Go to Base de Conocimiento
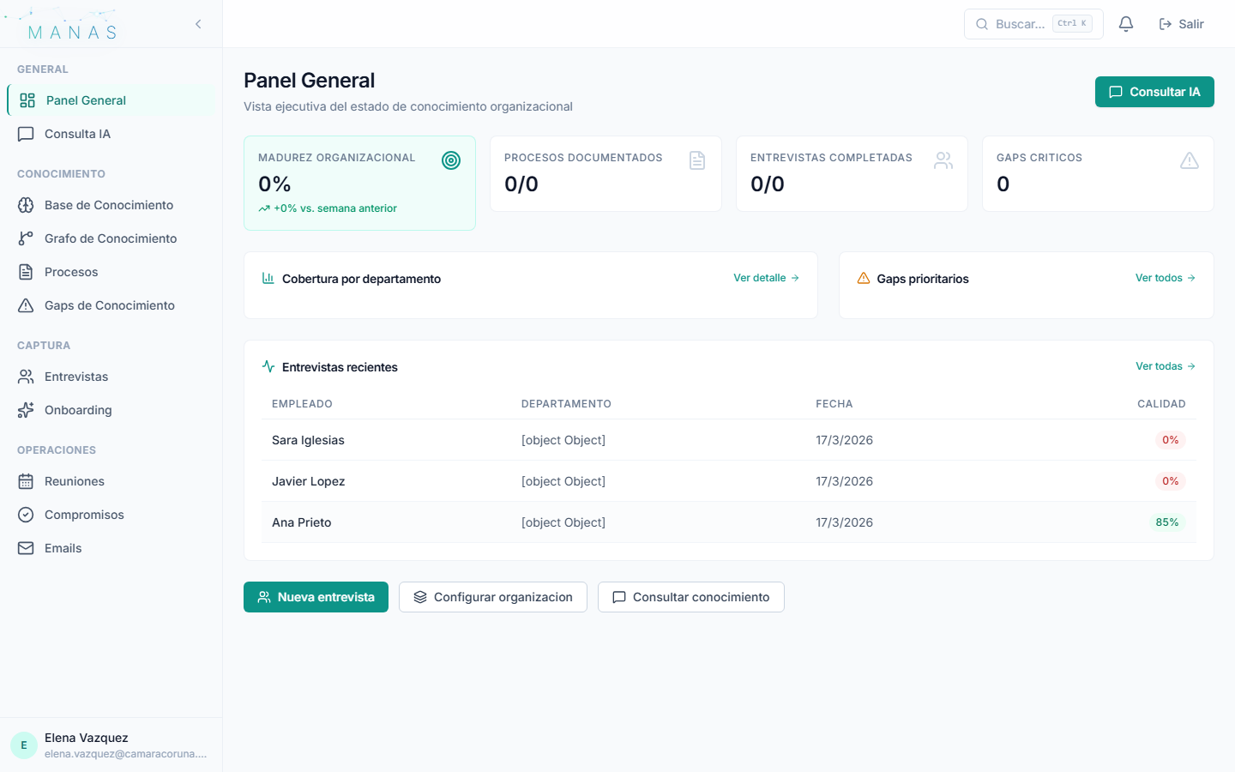 click(x=109, y=205)
